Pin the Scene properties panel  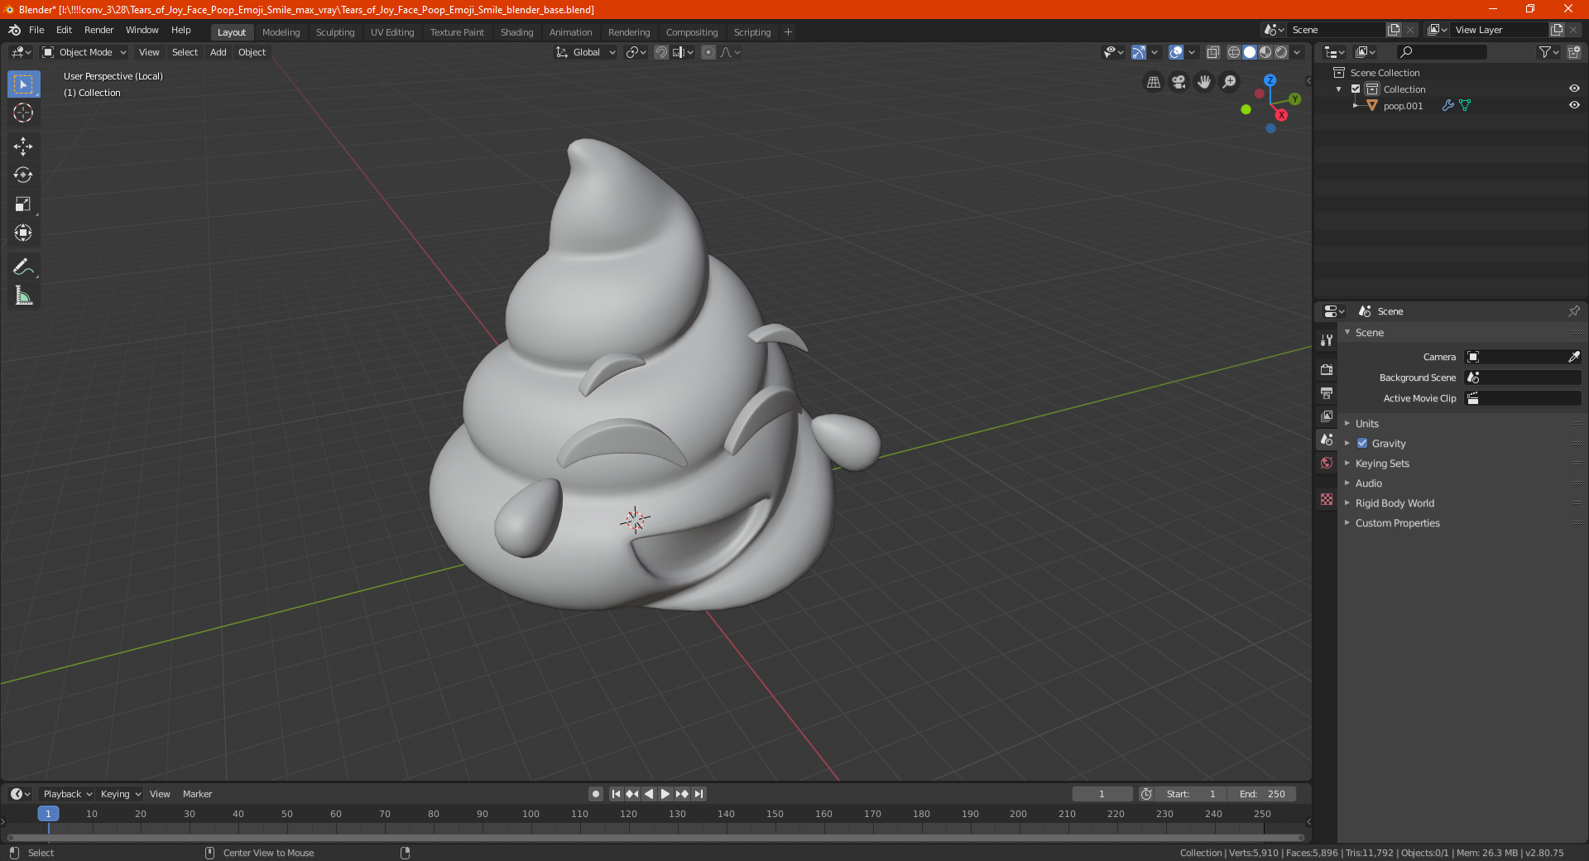click(1573, 311)
